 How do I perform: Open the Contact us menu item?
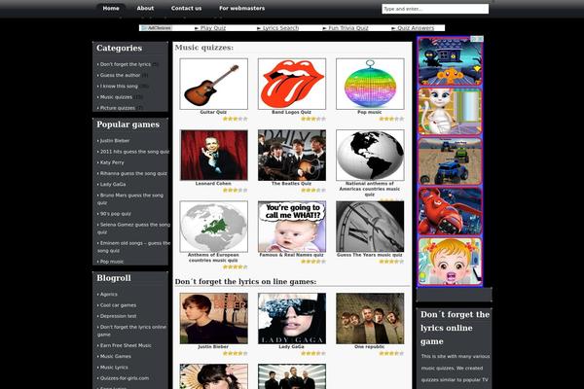(186, 8)
